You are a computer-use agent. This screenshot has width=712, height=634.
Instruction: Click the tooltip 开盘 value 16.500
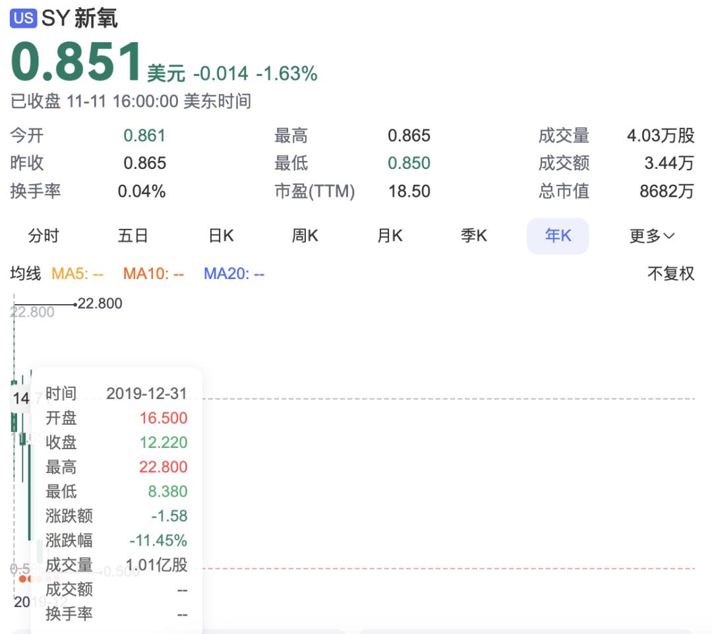(163, 418)
